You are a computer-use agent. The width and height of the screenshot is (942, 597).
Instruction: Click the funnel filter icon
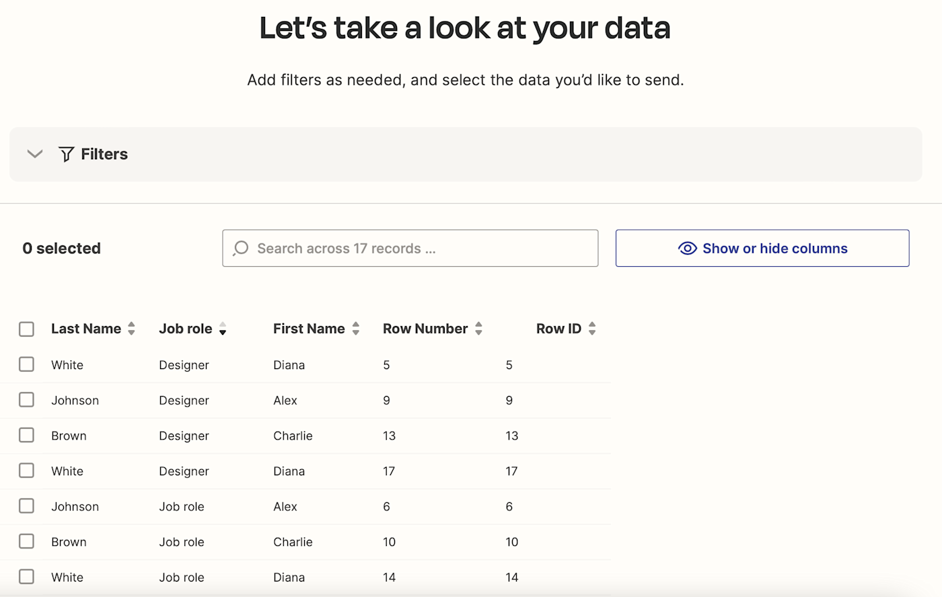tap(66, 155)
